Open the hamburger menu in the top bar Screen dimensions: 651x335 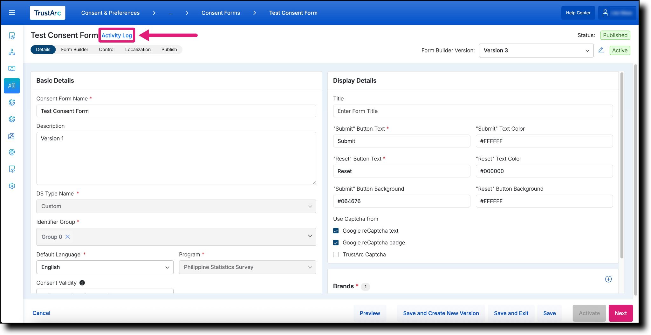pyautogui.click(x=12, y=12)
